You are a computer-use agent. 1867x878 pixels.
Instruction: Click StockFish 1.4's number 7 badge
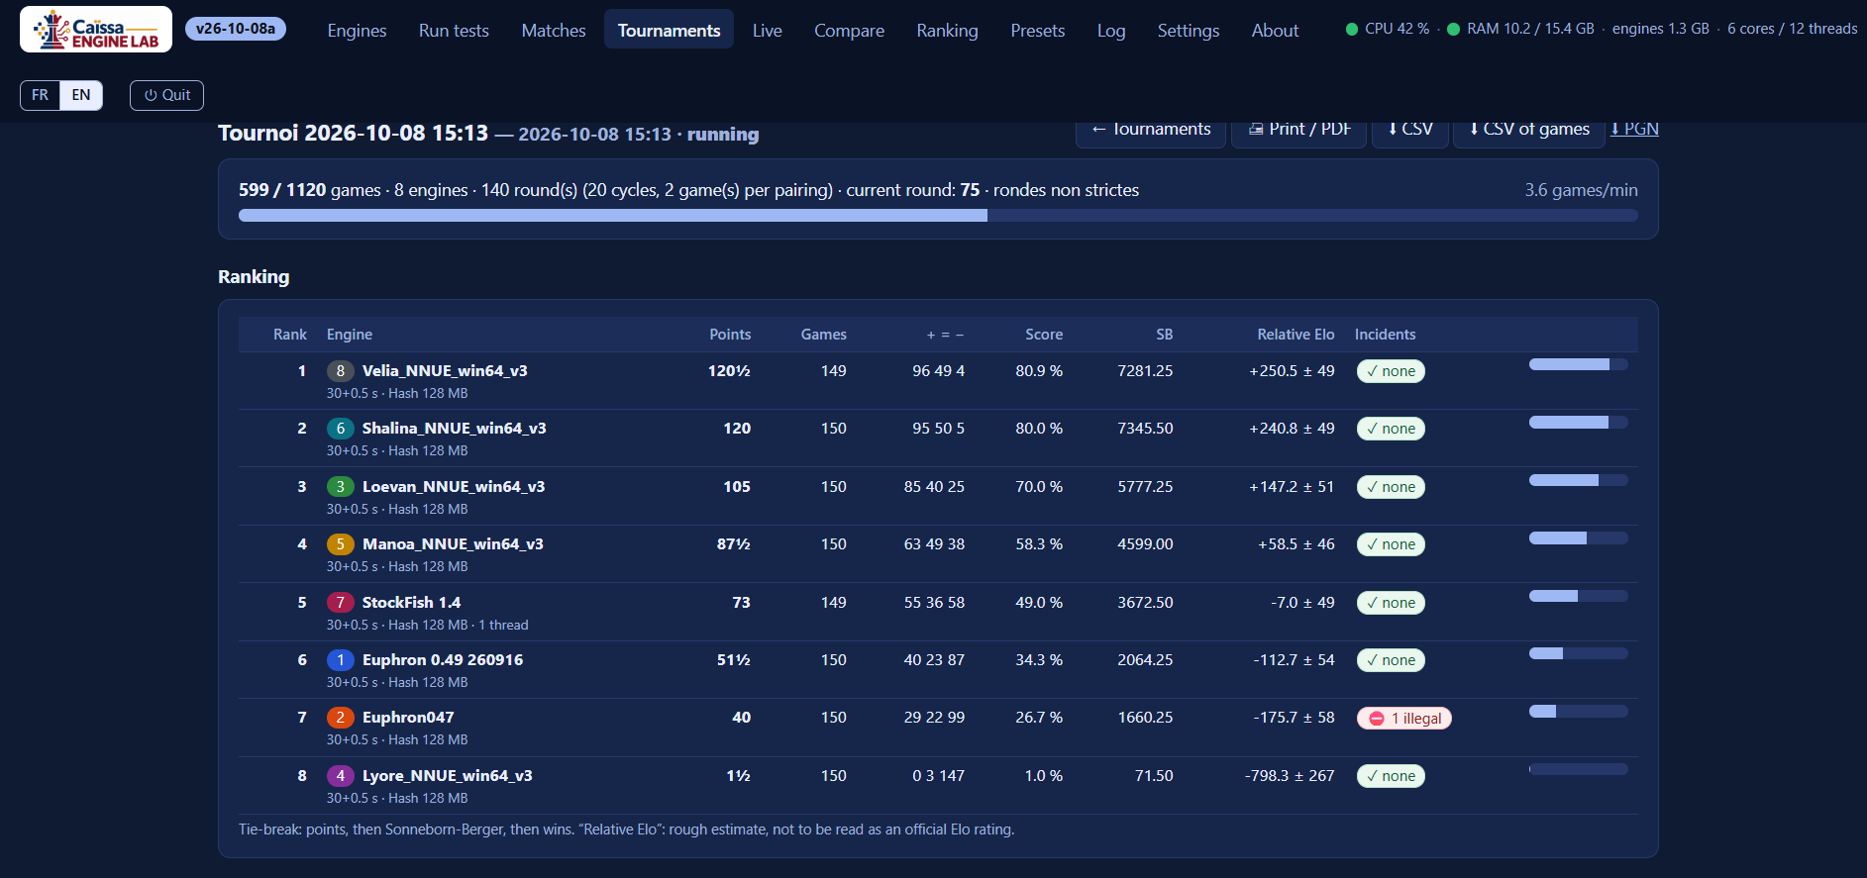[x=340, y=603]
